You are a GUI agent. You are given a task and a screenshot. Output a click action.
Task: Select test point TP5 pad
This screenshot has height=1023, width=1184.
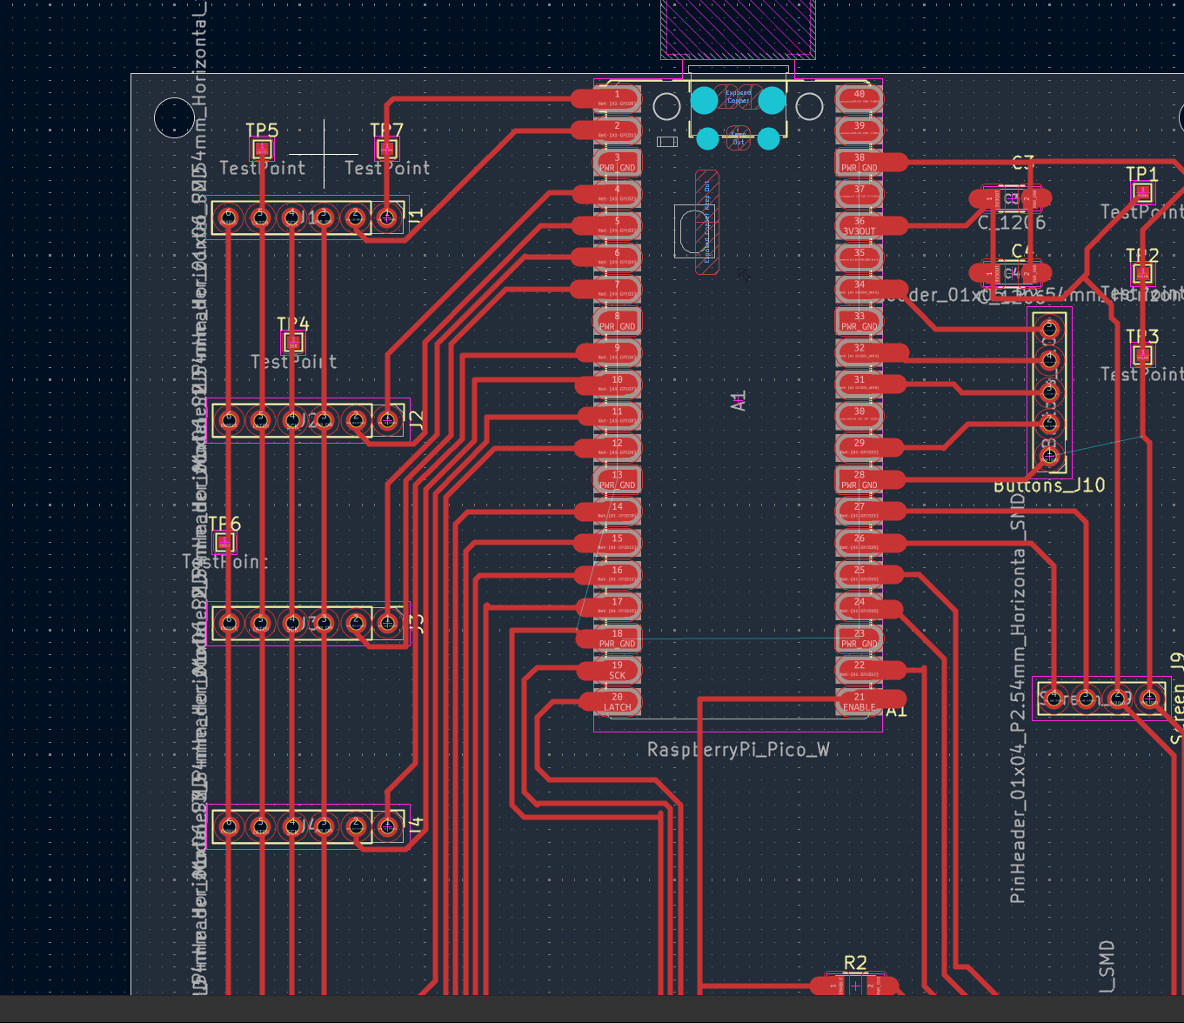(262, 150)
